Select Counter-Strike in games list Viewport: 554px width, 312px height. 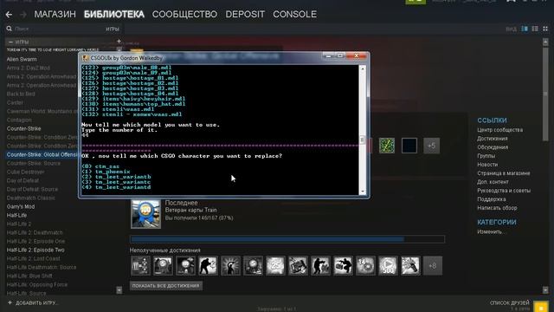[x=23, y=129]
